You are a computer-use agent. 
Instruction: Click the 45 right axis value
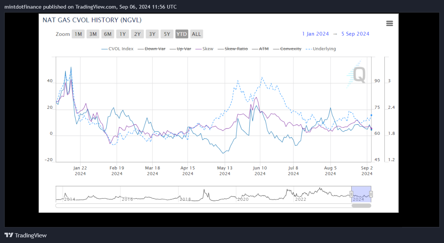point(377,160)
